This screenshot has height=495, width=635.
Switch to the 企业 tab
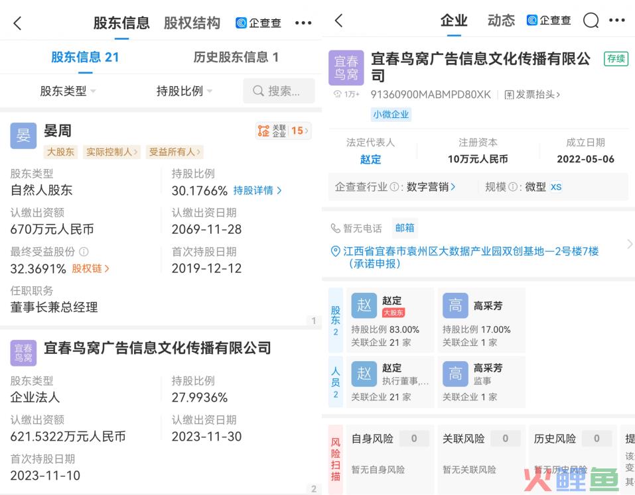[x=454, y=21]
